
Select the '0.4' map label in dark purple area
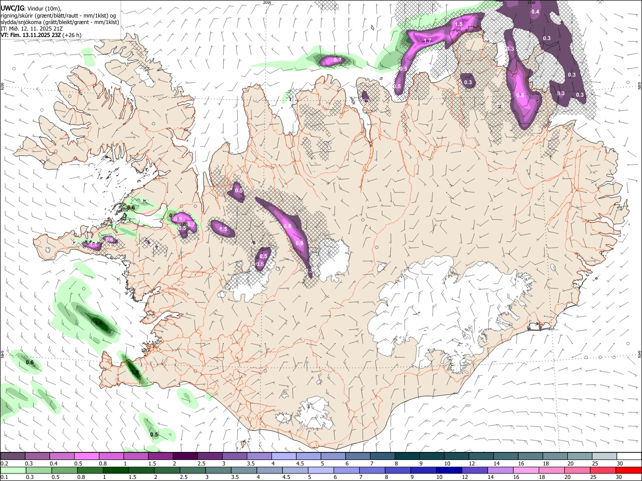coord(535,12)
